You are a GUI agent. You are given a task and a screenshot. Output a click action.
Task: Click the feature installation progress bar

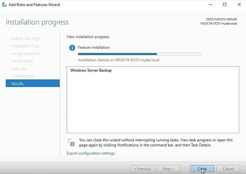[x=140, y=54]
